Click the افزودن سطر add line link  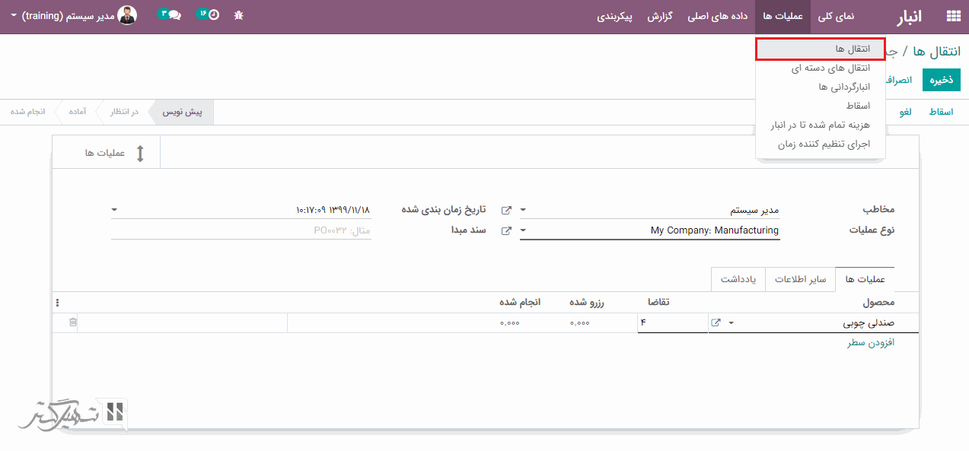click(x=871, y=343)
